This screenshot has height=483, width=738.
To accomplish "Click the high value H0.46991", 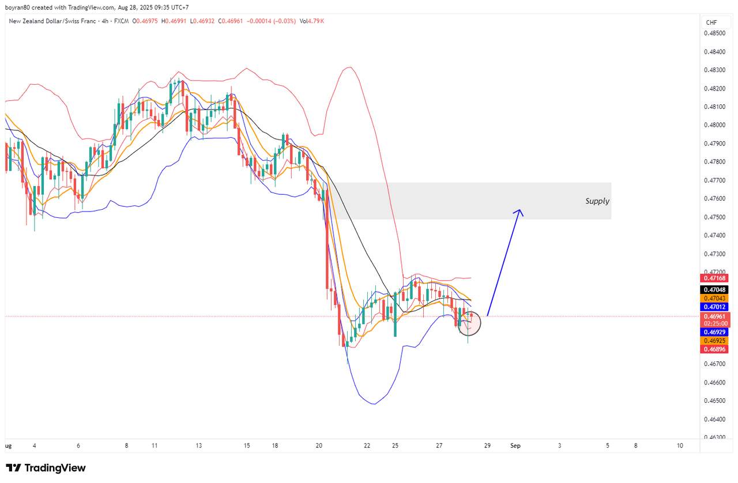I will point(173,21).
